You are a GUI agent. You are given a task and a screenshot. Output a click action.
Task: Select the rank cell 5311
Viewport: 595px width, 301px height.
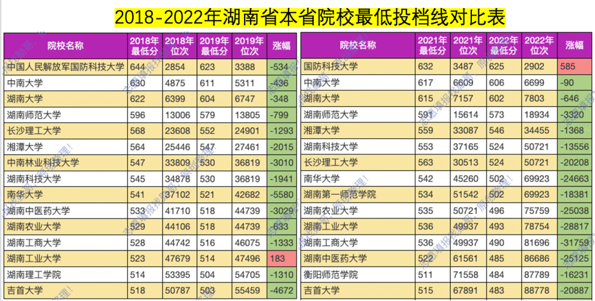[x=249, y=83]
